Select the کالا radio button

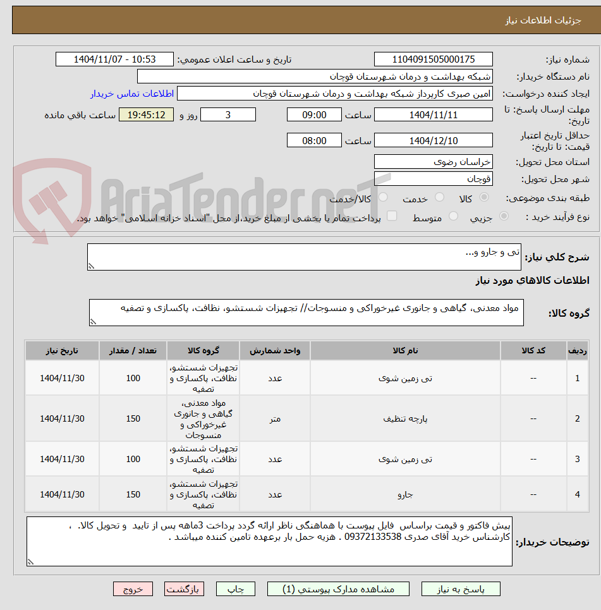click(484, 197)
